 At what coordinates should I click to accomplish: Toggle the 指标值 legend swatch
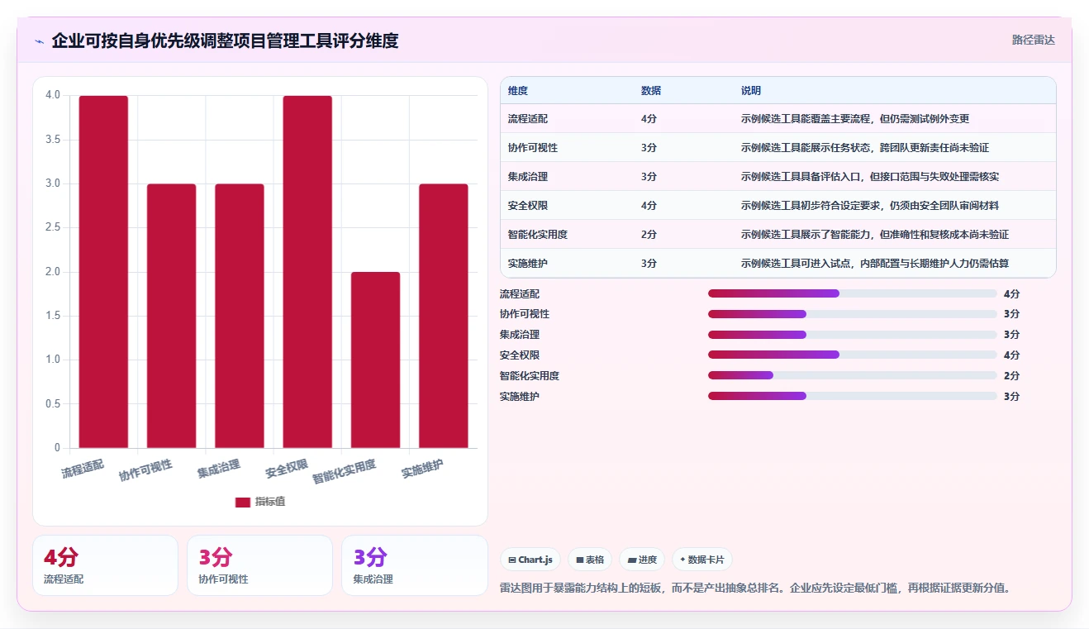pyautogui.click(x=243, y=503)
